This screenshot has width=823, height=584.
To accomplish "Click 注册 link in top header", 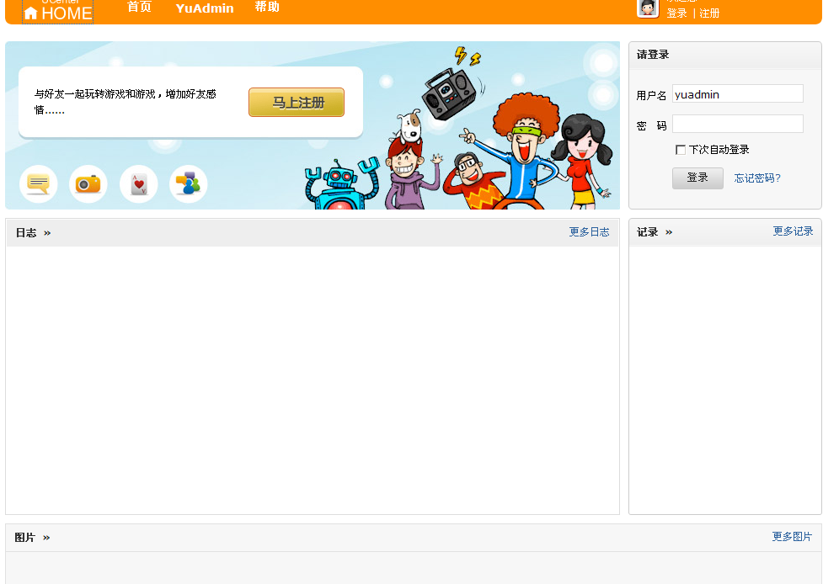I will [x=709, y=13].
